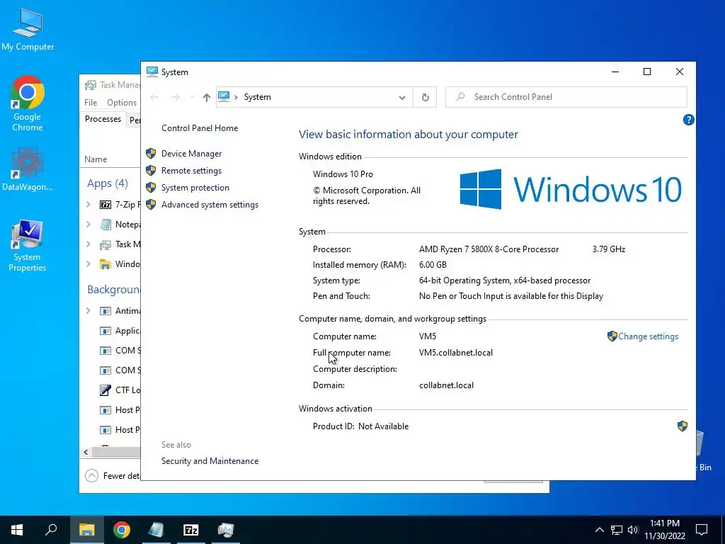725x544 pixels.
Task: Open Task Manager Options menu
Action: coord(122,103)
